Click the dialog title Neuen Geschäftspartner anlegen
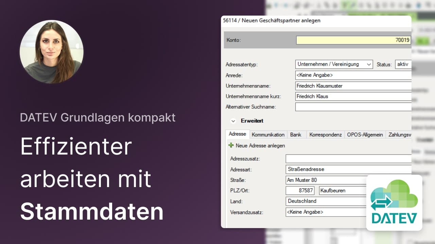The height and width of the screenshot is (244, 435). point(281,20)
